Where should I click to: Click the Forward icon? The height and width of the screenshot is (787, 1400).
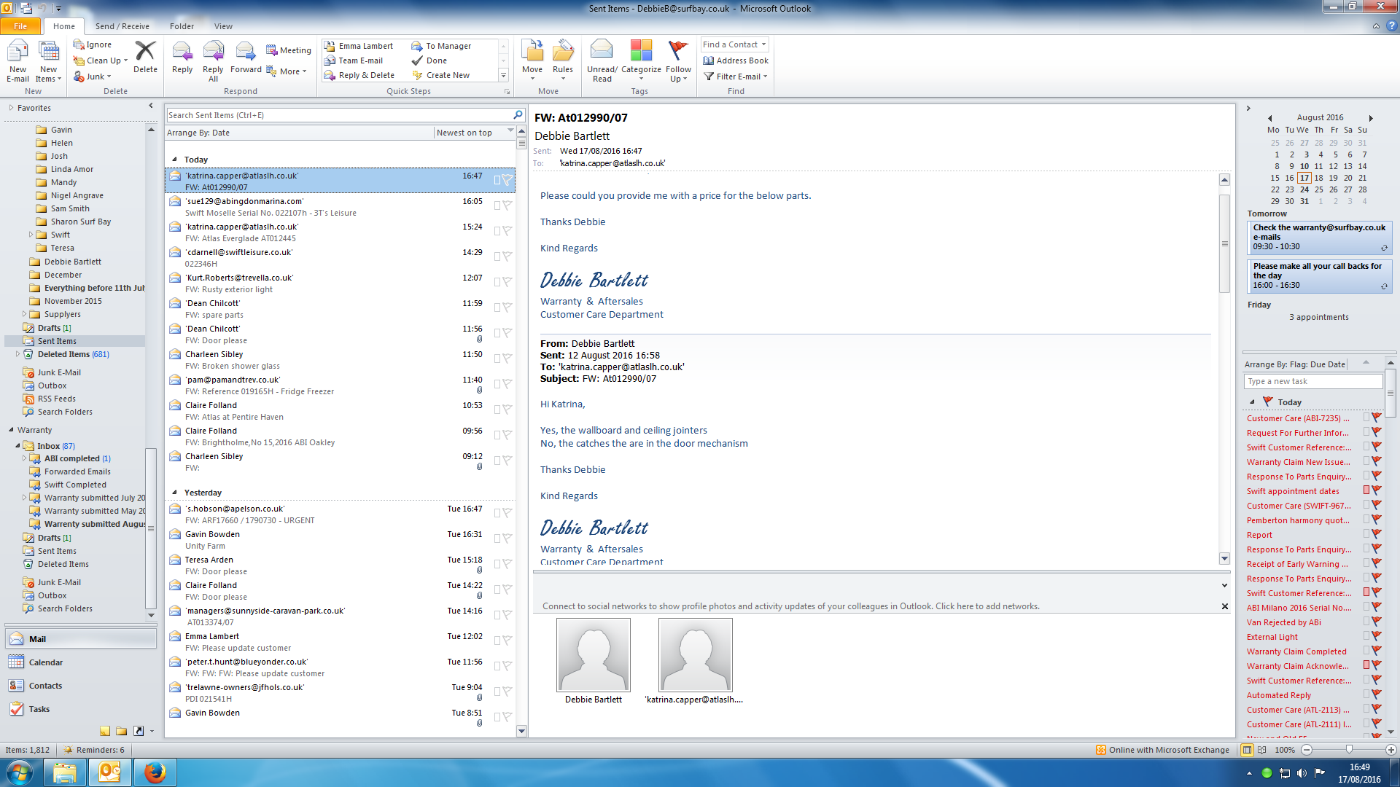(246, 52)
